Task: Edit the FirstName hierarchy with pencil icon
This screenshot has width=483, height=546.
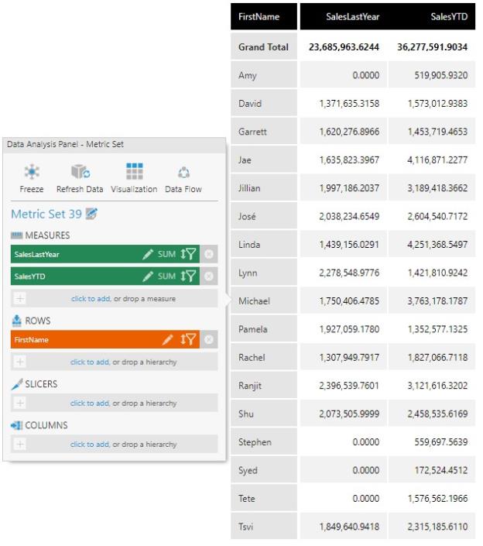Action: pos(167,339)
